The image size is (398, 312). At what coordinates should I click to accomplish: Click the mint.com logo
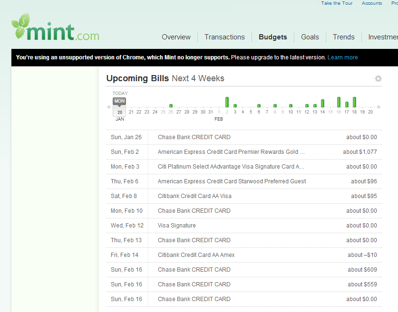[x=55, y=28]
